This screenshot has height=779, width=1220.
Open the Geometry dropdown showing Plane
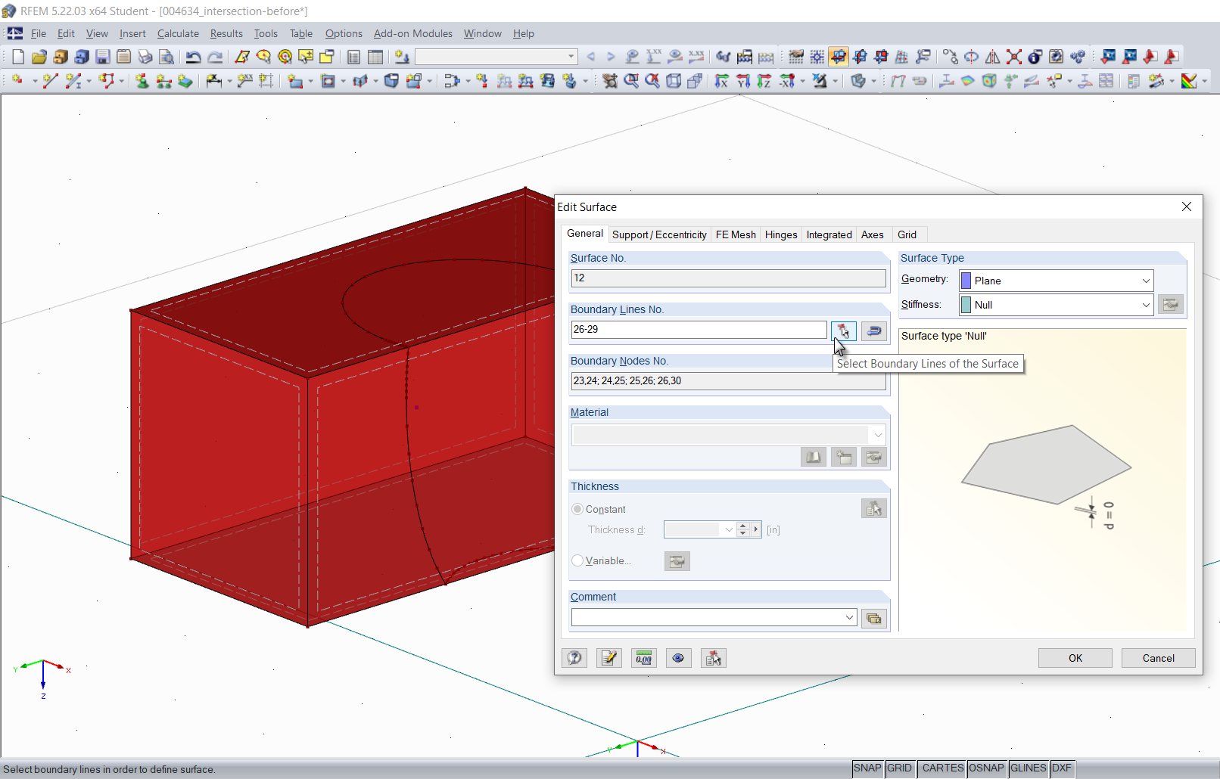pyautogui.click(x=1145, y=280)
